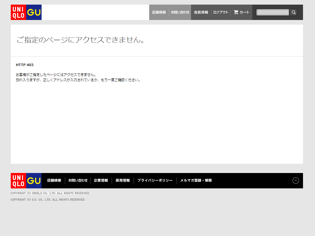Screen dimensions: 315x236
Task: Open 企業情報 footer link
Action: pos(101,180)
